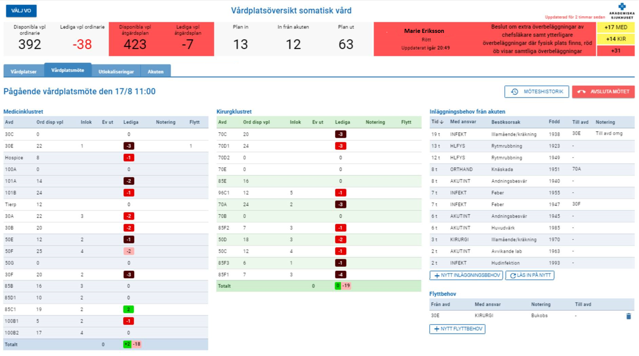The image size is (639, 356).
Task: Switch to the Vårdplatser tab
Action: [x=24, y=71]
